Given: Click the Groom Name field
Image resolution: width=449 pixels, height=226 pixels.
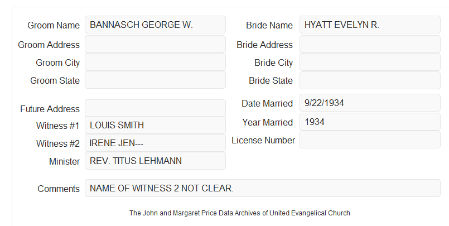Looking at the screenshot, I should click(x=155, y=25).
